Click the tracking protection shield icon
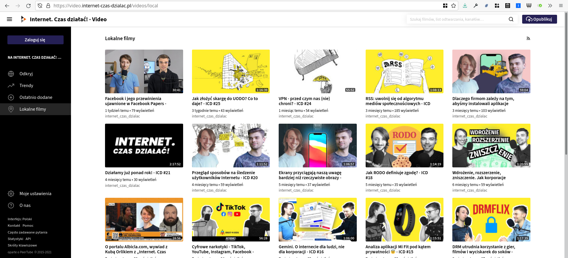The image size is (568, 258). [x=40, y=6]
